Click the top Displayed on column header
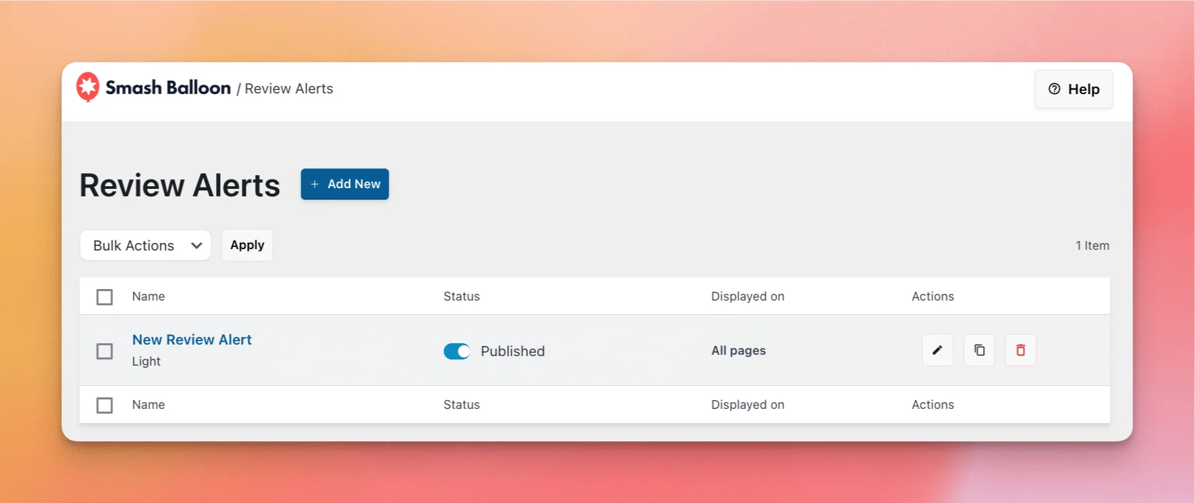 747,297
